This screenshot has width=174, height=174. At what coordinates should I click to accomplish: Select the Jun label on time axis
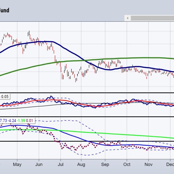pyautogui.click(x=39, y=164)
